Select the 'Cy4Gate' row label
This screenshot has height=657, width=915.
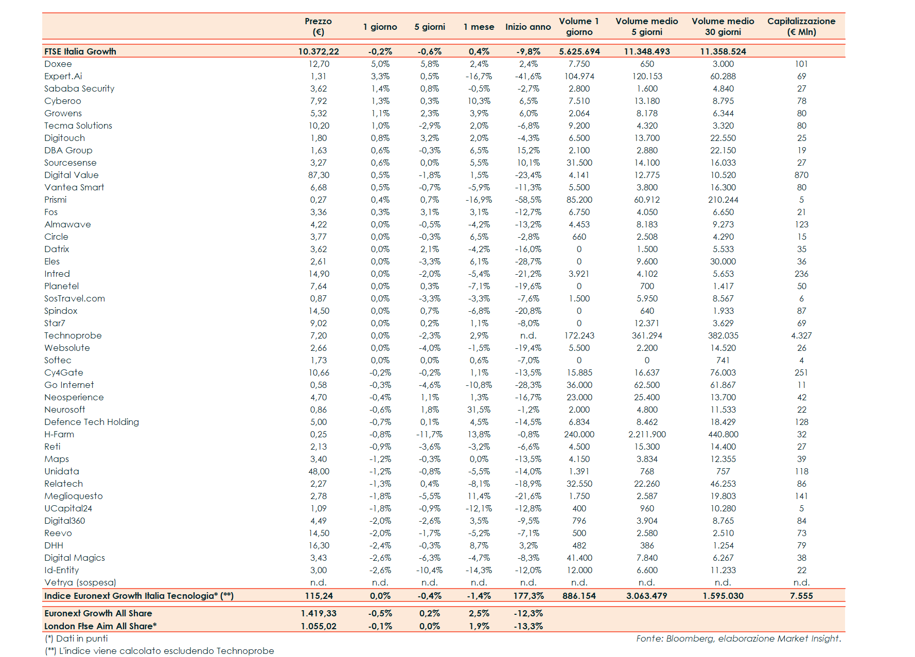click(64, 372)
